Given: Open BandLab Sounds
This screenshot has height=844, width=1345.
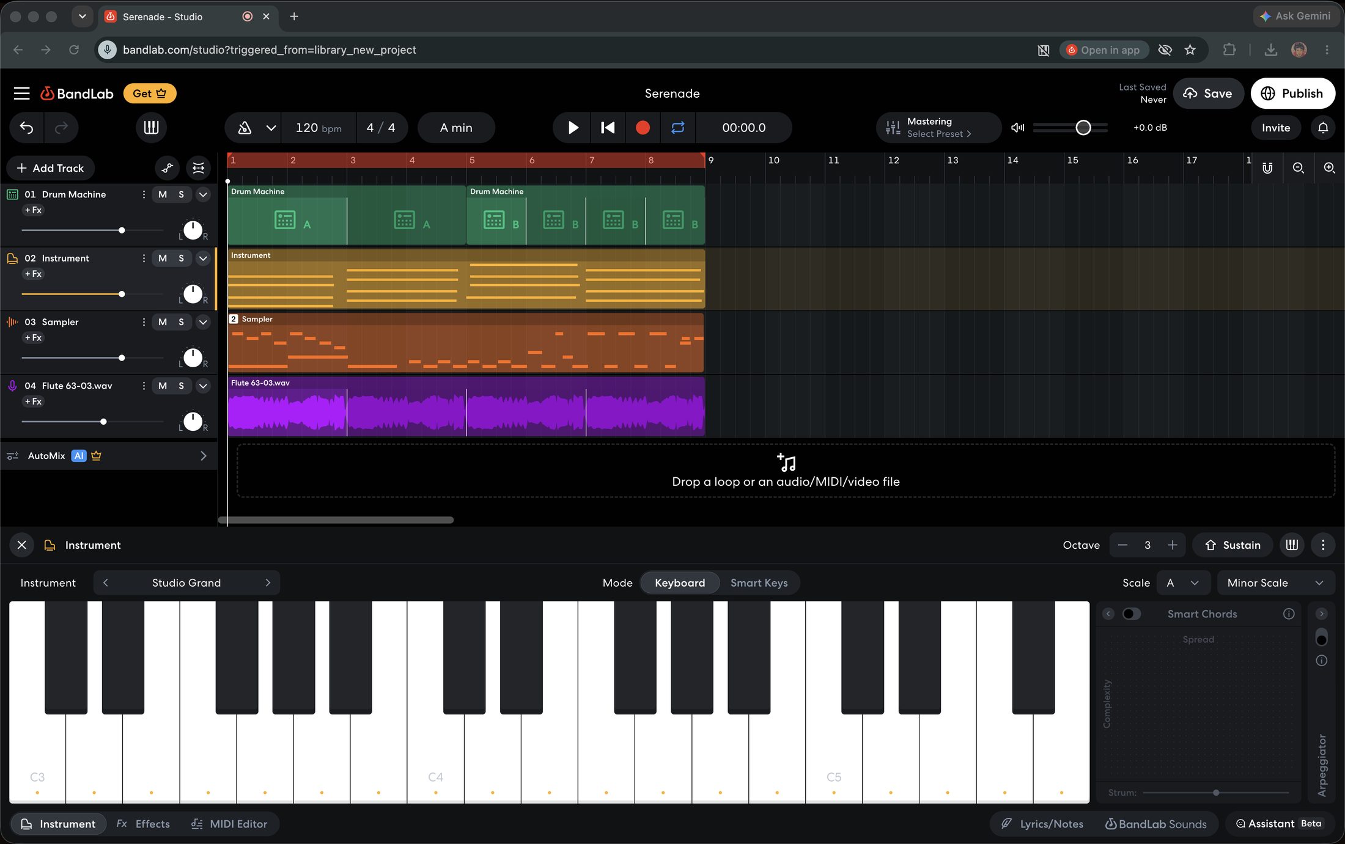Looking at the screenshot, I should tap(1155, 823).
